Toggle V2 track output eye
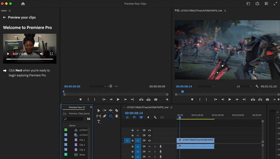Viewport: 280px width, 159px height. pos(150,135)
